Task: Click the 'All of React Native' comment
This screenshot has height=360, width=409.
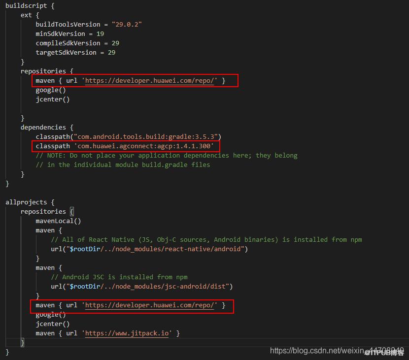Action: click(206, 240)
